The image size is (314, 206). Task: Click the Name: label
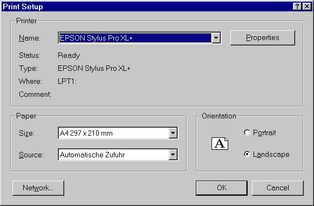pos(30,38)
